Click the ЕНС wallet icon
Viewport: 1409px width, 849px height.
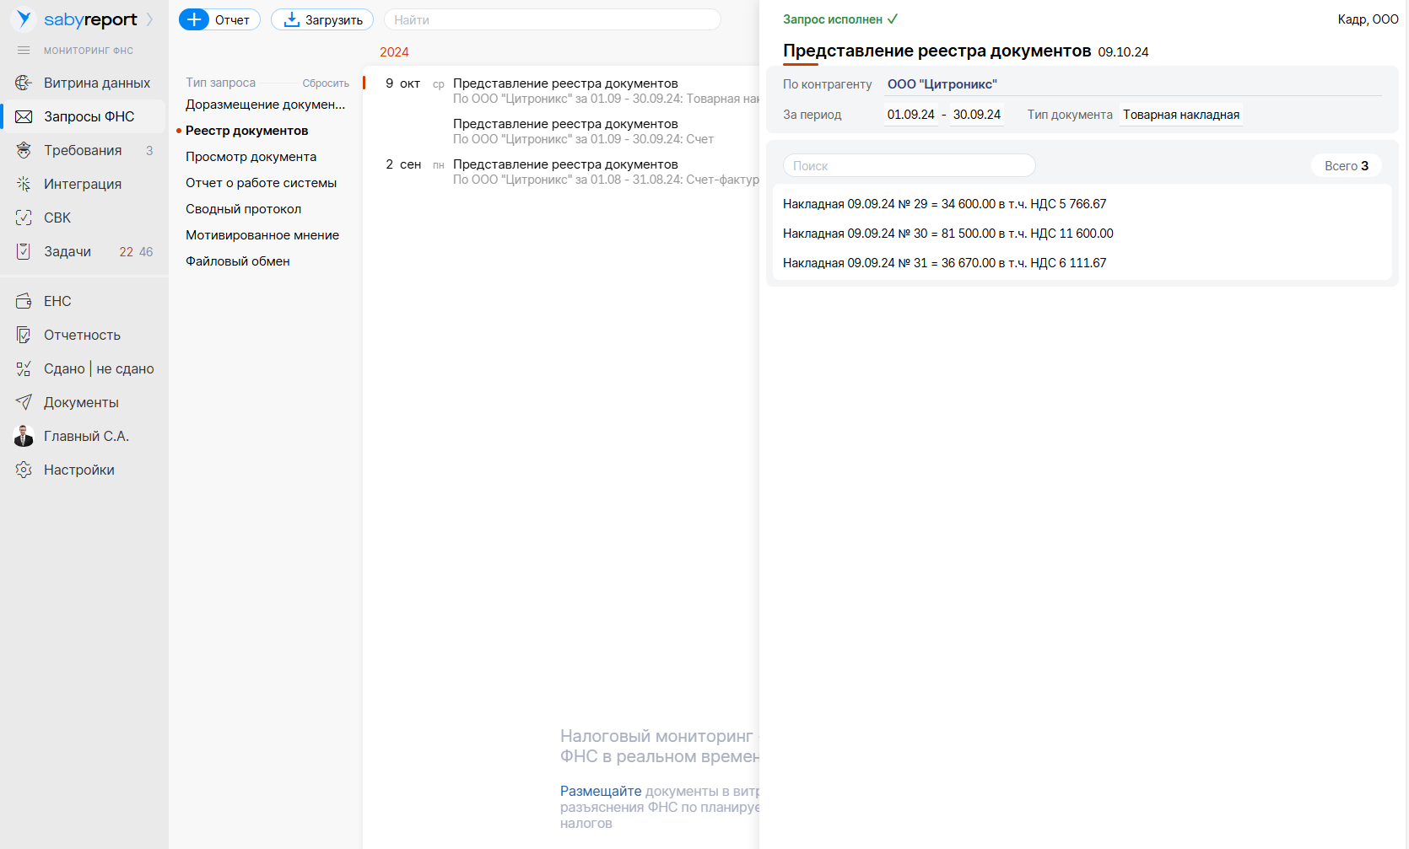pos(24,301)
